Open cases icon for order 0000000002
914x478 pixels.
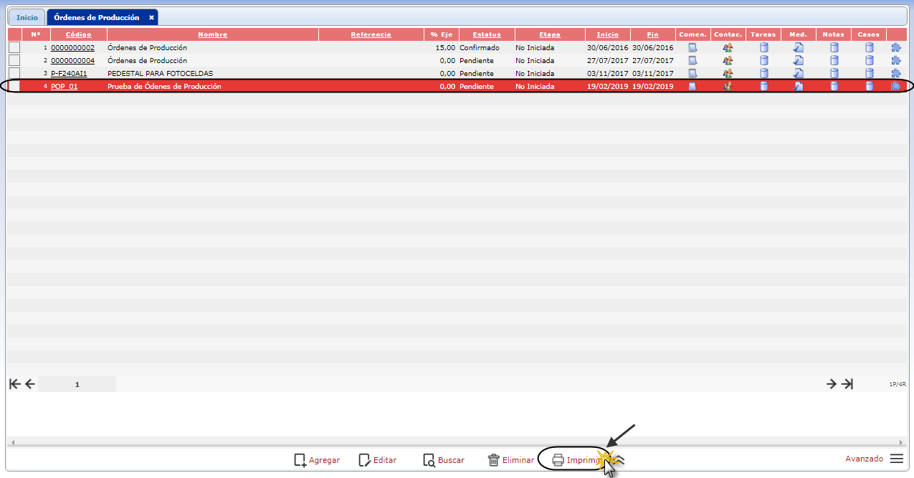870,48
